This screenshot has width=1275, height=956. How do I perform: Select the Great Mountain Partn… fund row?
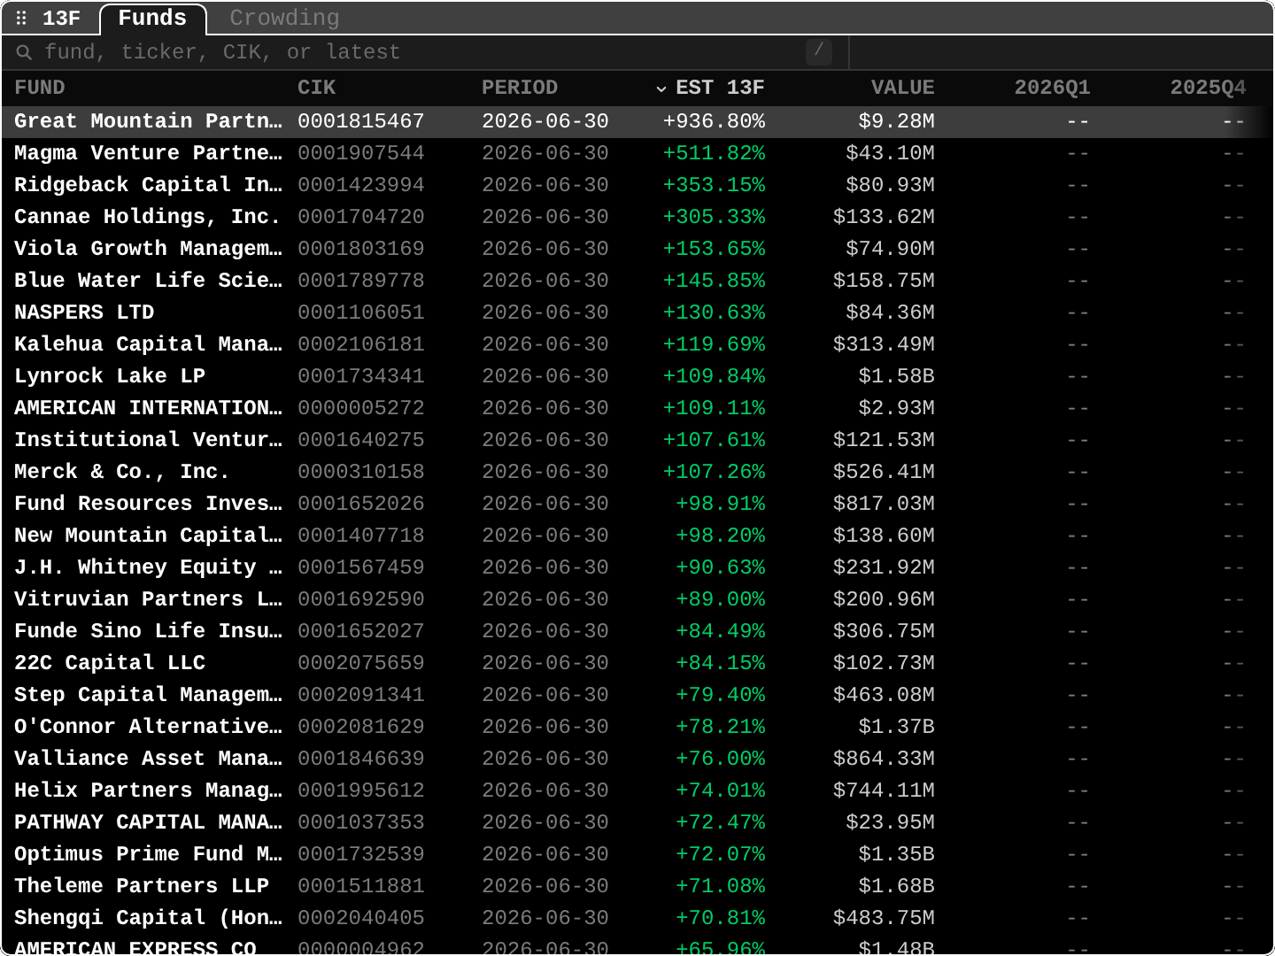(637, 121)
